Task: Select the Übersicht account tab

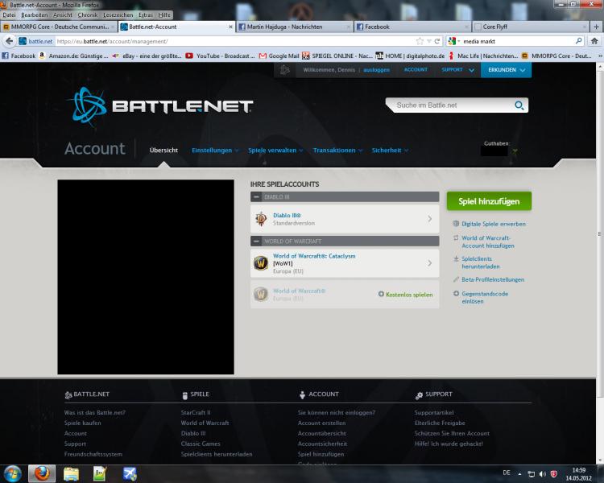Action: (163, 151)
